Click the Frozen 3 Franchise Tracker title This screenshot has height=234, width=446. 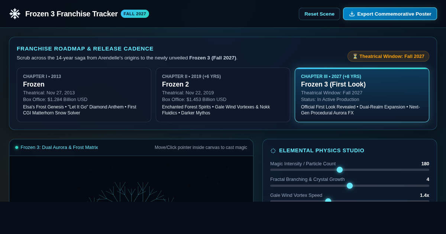click(71, 14)
